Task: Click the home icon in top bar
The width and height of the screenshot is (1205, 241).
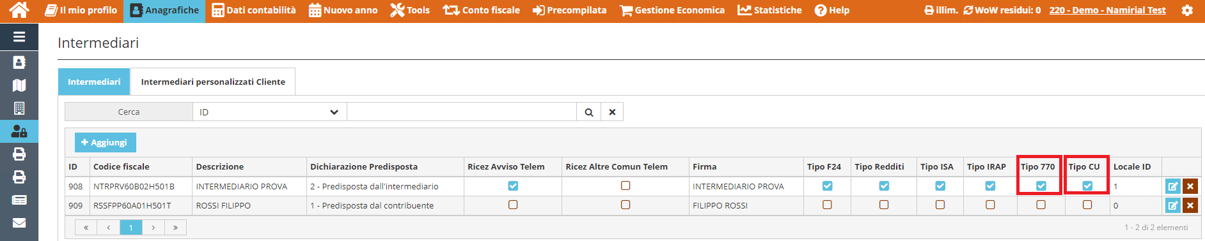Action: pyautogui.click(x=19, y=10)
